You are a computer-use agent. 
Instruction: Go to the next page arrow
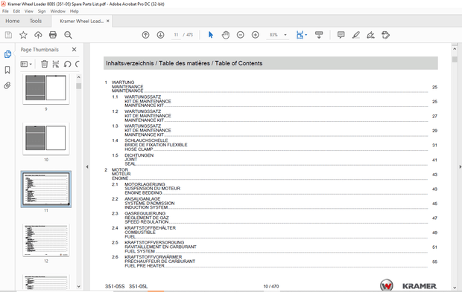click(160, 35)
